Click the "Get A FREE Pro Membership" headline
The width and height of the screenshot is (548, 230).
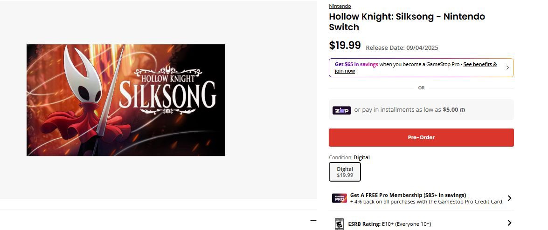(x=408, y=195)
